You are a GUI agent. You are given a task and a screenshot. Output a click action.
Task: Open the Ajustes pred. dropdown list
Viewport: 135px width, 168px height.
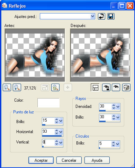coord(92,16)
